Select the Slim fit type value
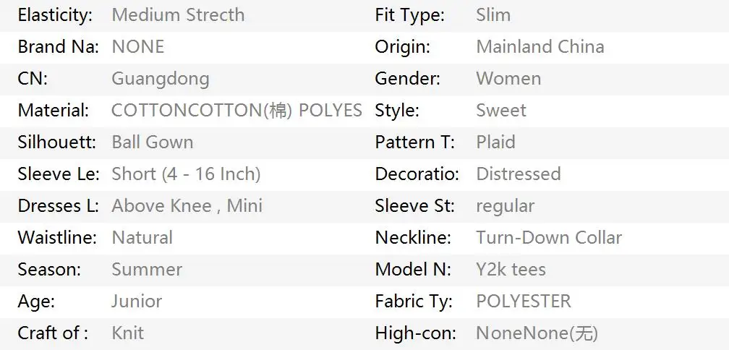Image resolution: width=729 pixels, height=350 pixels. [493, 15]
